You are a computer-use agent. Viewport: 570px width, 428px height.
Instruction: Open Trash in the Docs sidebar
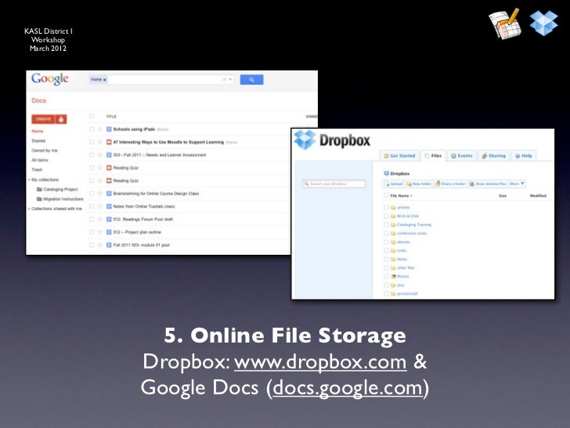[37, 169]
